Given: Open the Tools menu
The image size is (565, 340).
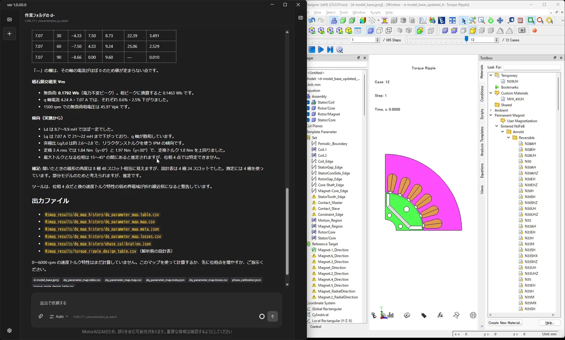Looking at the screenshot, I should (x=344, y=13).
